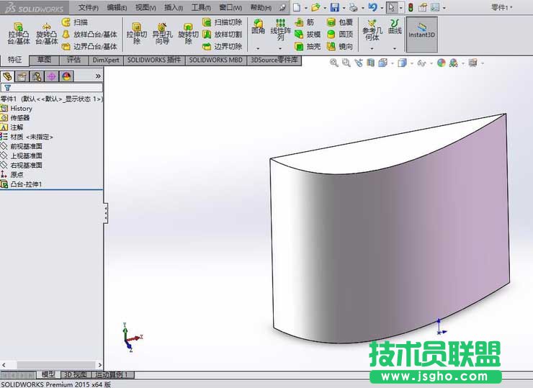Toggle the select cursor tool
Viewport: 533px width, 388px height.
point(392,7)
